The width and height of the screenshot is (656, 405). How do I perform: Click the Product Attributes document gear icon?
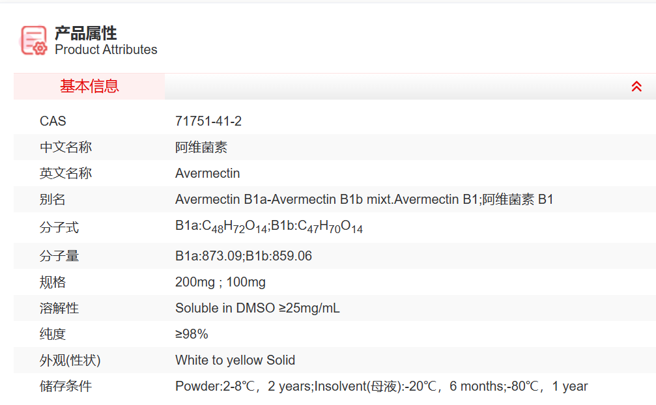point(34,40)
